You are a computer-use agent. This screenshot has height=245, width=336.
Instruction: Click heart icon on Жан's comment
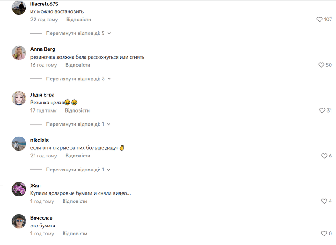pos(324,201)
